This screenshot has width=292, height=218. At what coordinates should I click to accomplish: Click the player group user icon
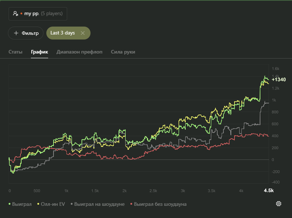(15, 13)
